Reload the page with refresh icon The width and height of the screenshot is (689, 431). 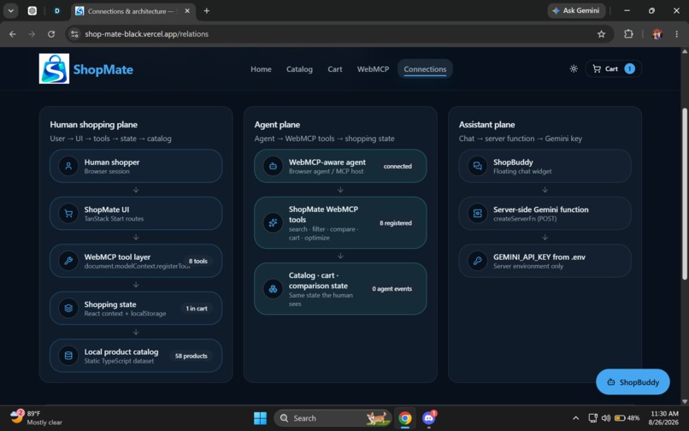tap(51, 34)
